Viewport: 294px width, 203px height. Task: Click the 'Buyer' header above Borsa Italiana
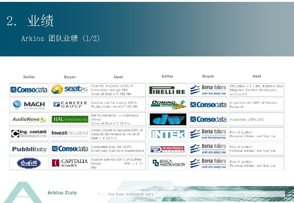(208, 76)
